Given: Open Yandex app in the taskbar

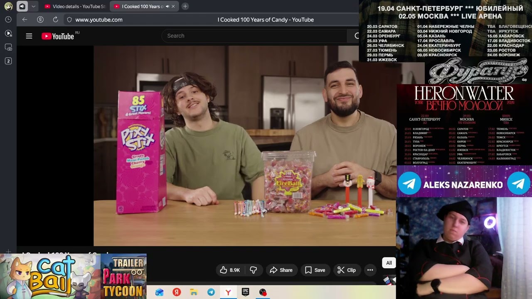Looking at the screenshot, I should (x=177, y=292).
